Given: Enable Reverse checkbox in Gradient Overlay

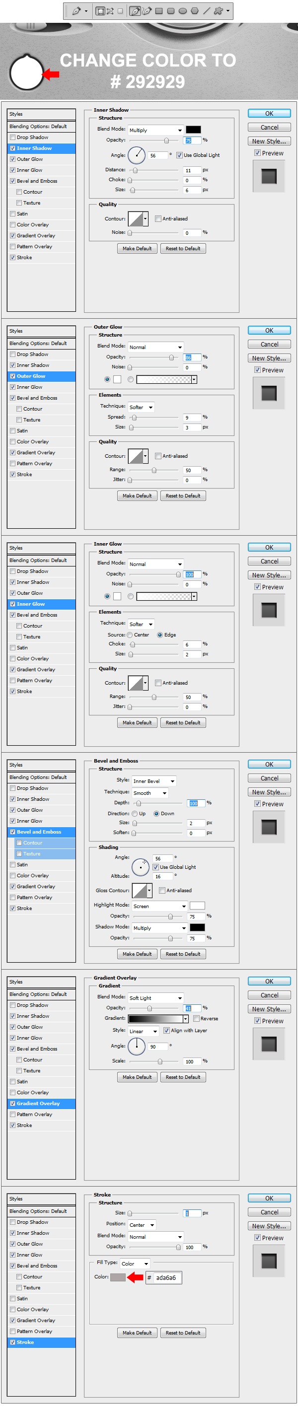Looking at the screenshot, I should coord(196,1019).
